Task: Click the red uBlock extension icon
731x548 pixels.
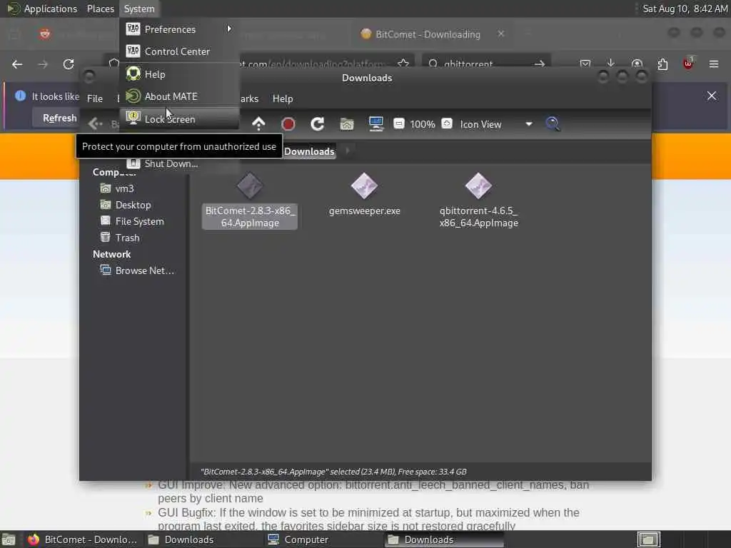Action: pyautogui.click(x=688, y=64)
